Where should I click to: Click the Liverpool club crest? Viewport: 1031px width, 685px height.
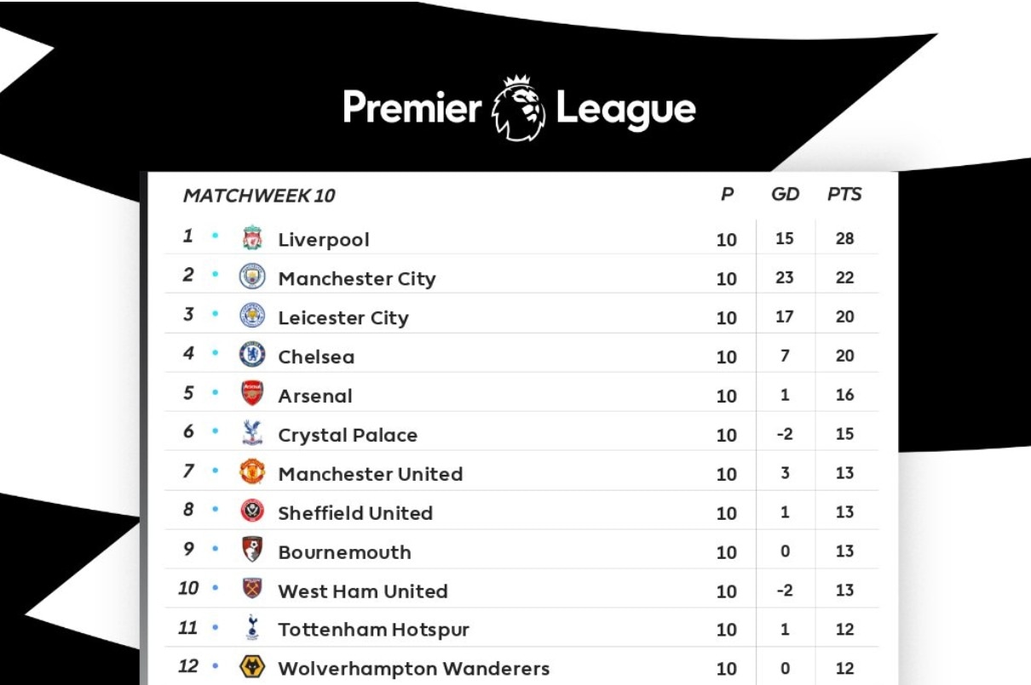[252, 238]
